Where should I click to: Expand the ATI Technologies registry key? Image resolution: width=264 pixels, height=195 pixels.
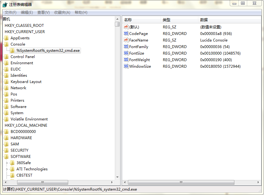(x=7, y=169)
